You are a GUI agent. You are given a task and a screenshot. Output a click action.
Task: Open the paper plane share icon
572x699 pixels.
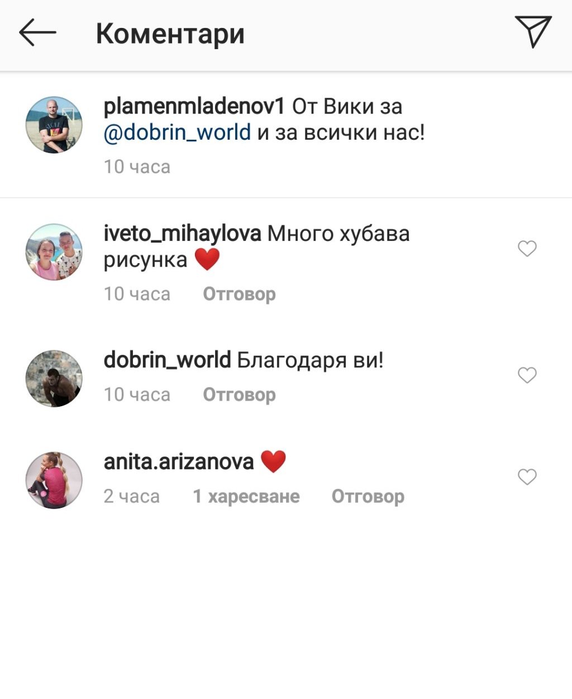[x=533, y=32]
